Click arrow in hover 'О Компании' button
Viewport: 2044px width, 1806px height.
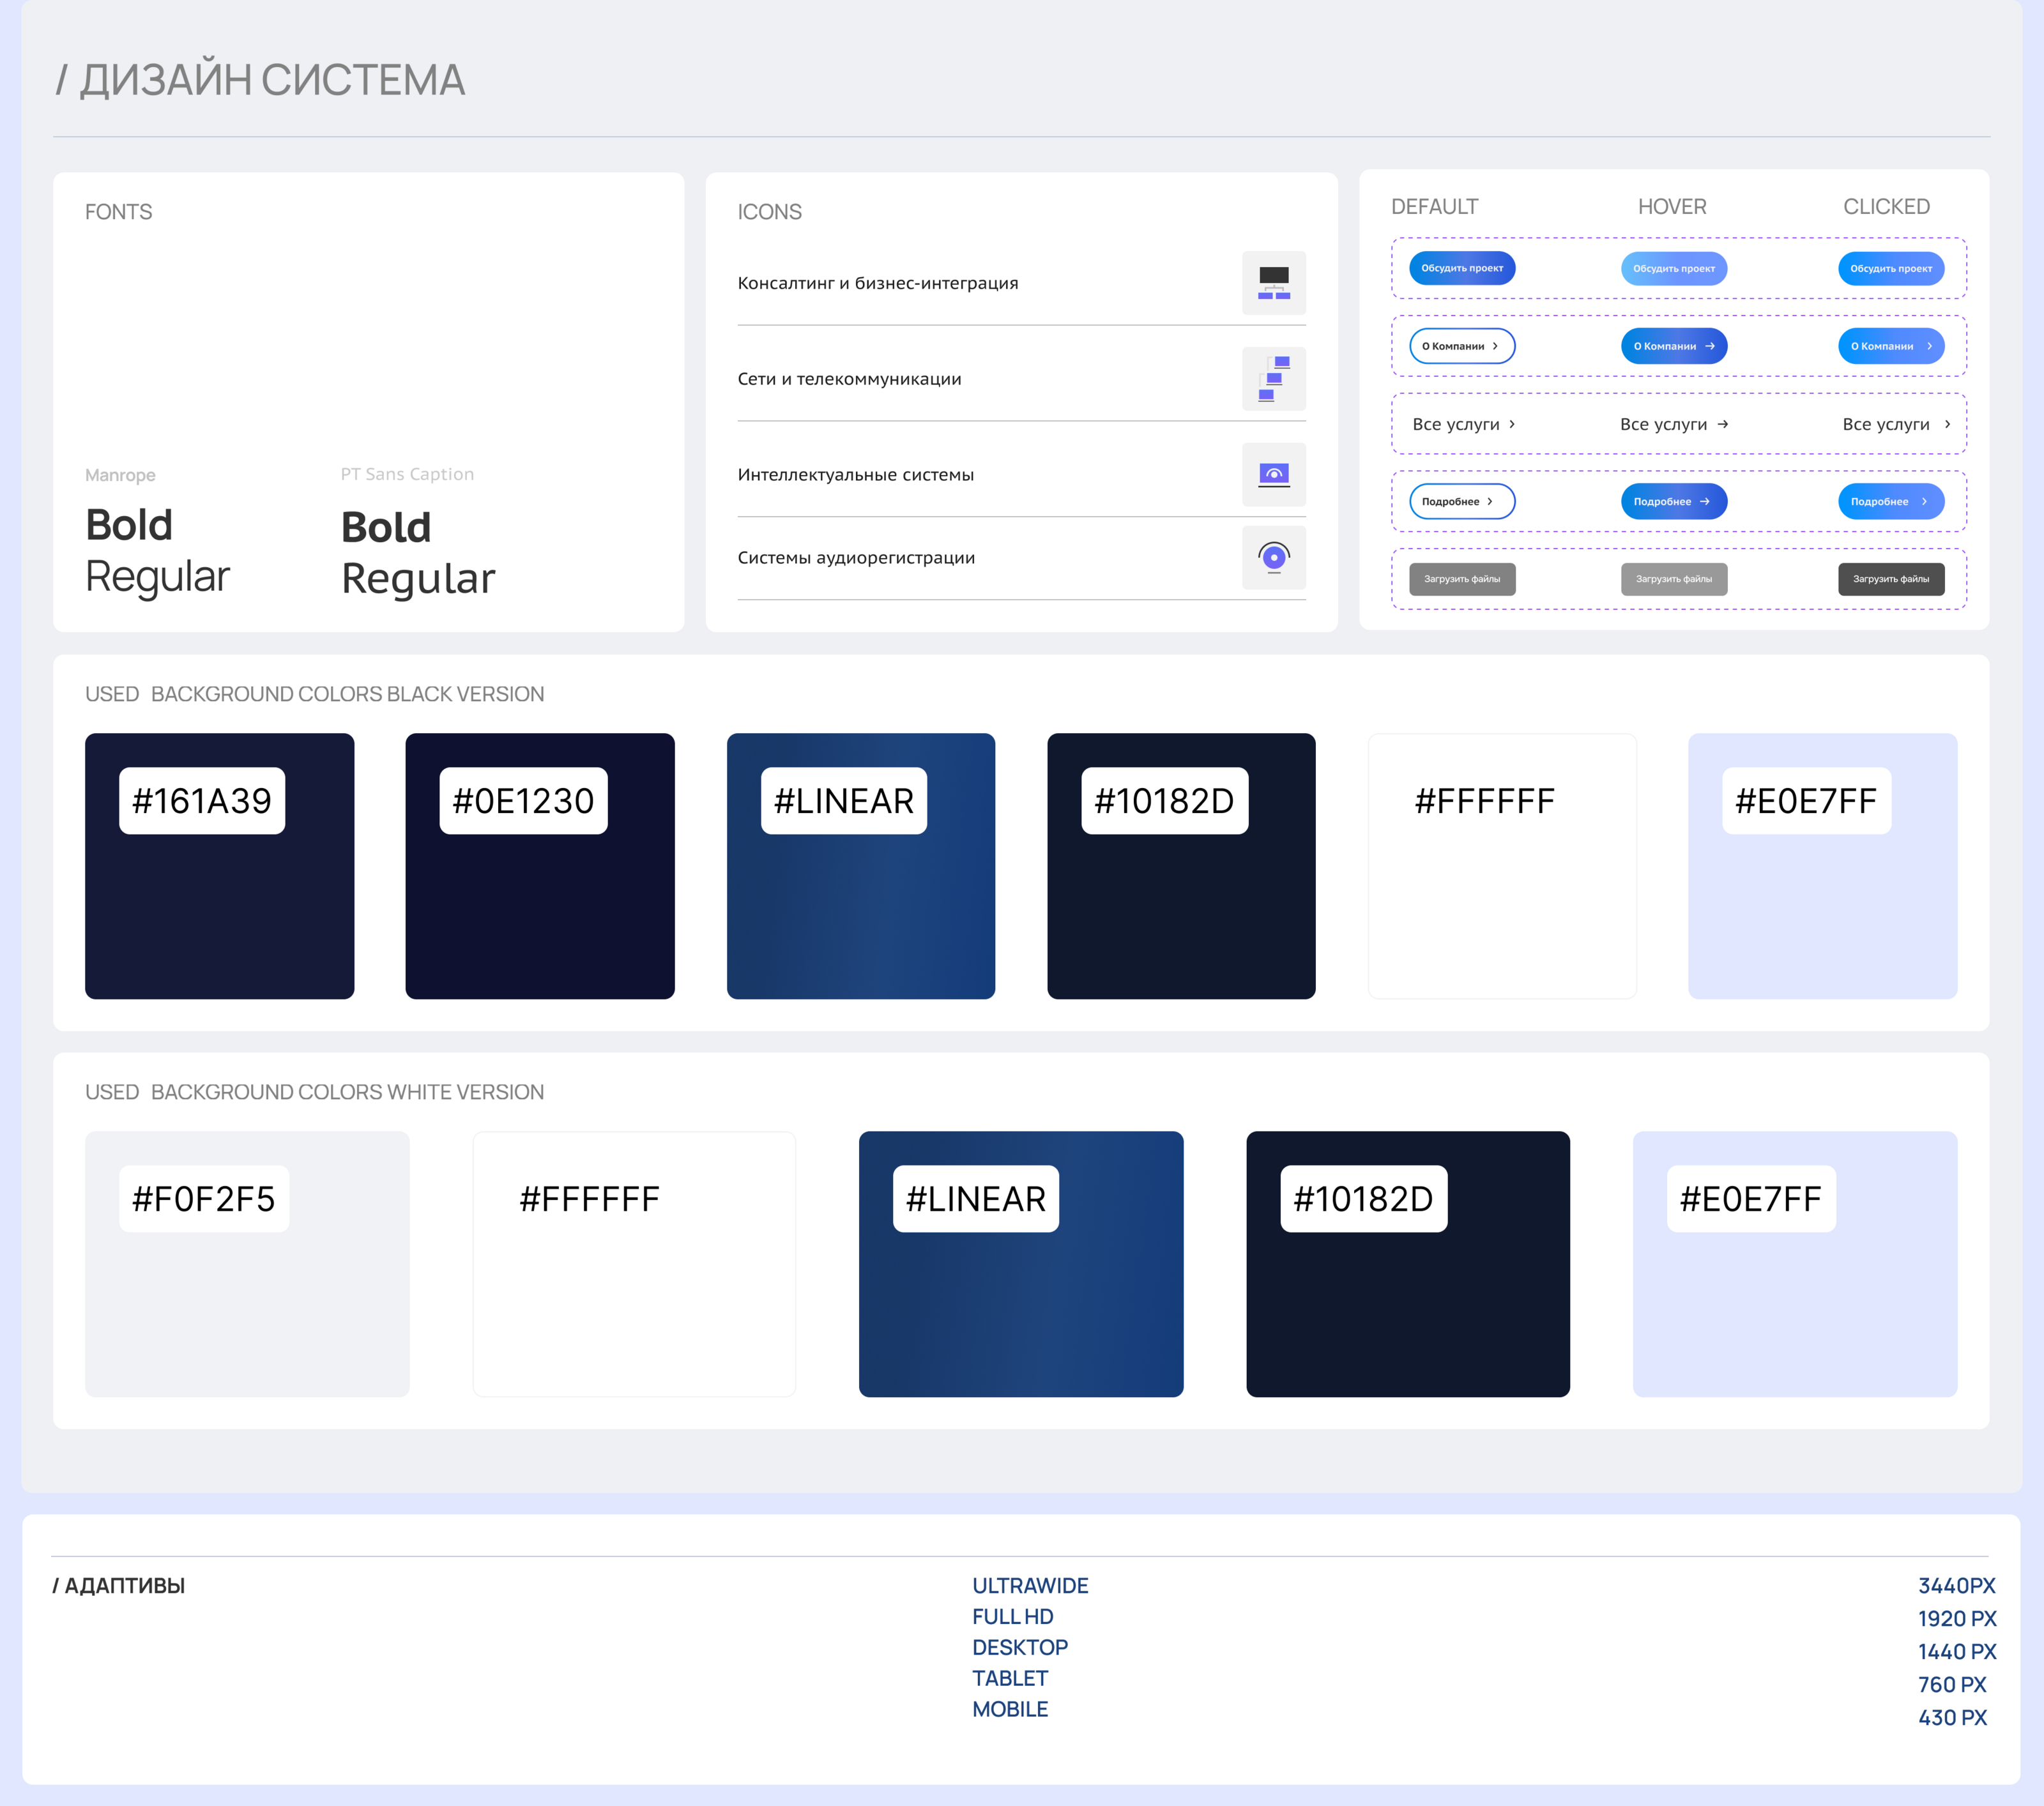(x=1710, y=346)
